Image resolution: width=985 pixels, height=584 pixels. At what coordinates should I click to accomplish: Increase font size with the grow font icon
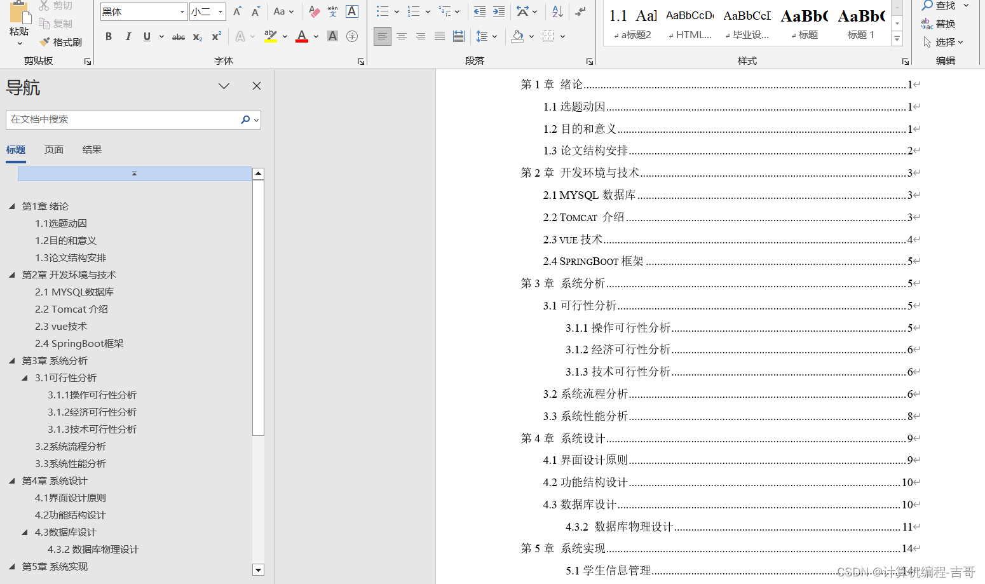[x=237, y=11]
